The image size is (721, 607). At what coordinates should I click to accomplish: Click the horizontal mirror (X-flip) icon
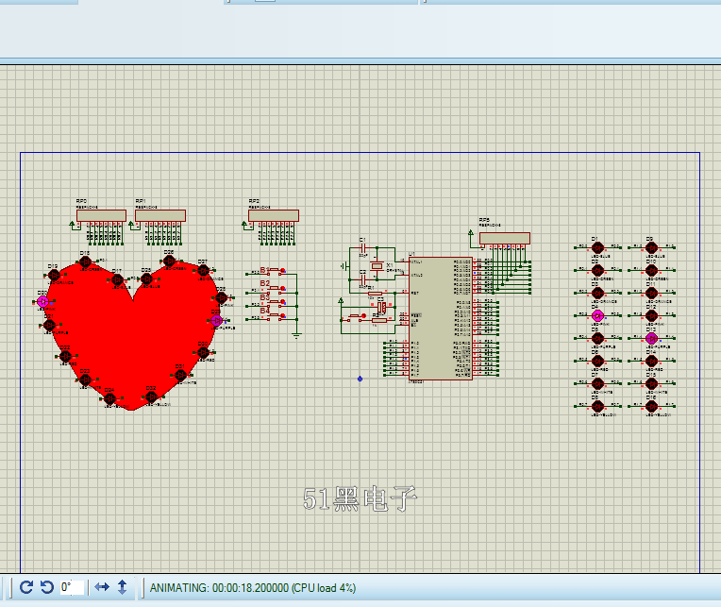point(102,587)
